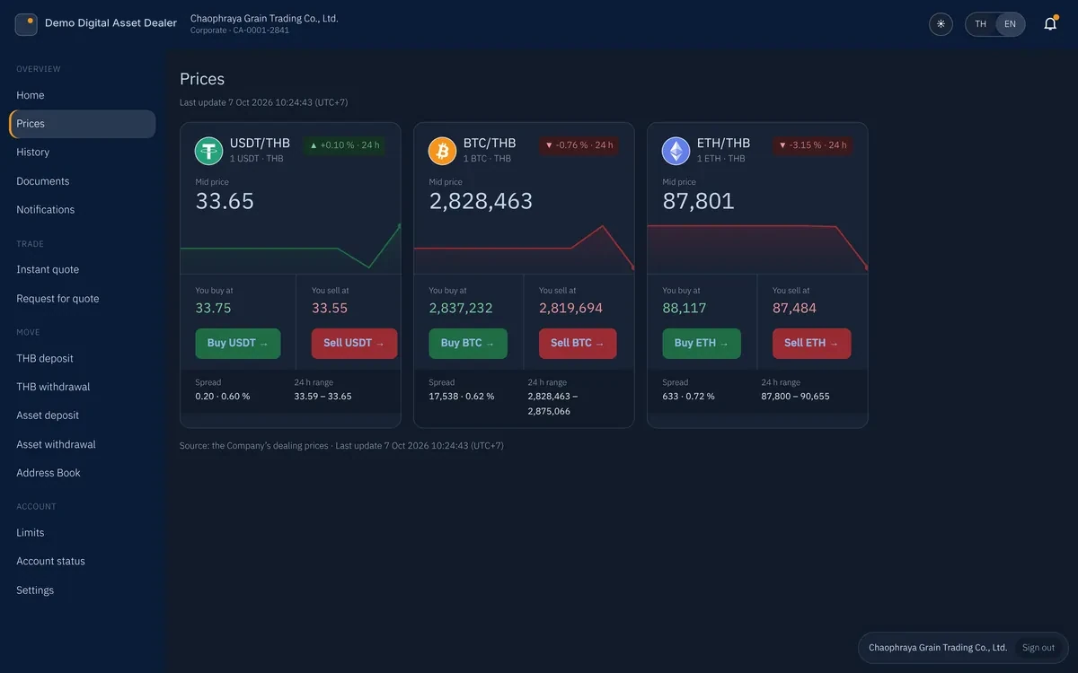
Task: Click company name next to Sign out
Action: point(938,648)
